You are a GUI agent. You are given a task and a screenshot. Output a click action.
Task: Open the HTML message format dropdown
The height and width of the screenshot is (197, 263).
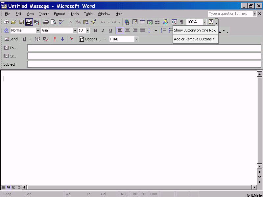(x=136, y=39)
